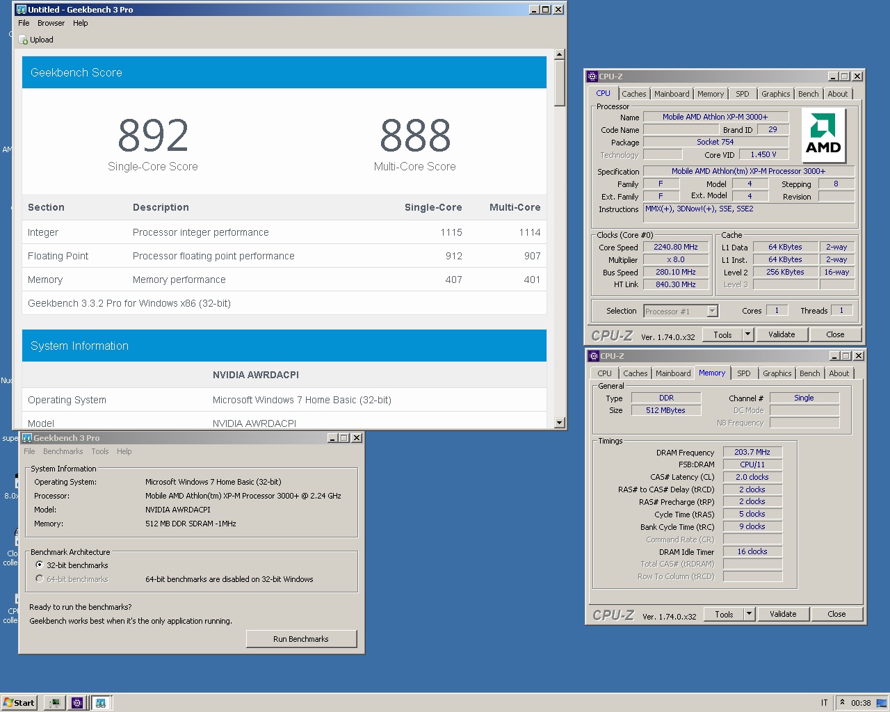Switch to the Graphics tab in the upper CPU-Z window

tap(775, 94)
